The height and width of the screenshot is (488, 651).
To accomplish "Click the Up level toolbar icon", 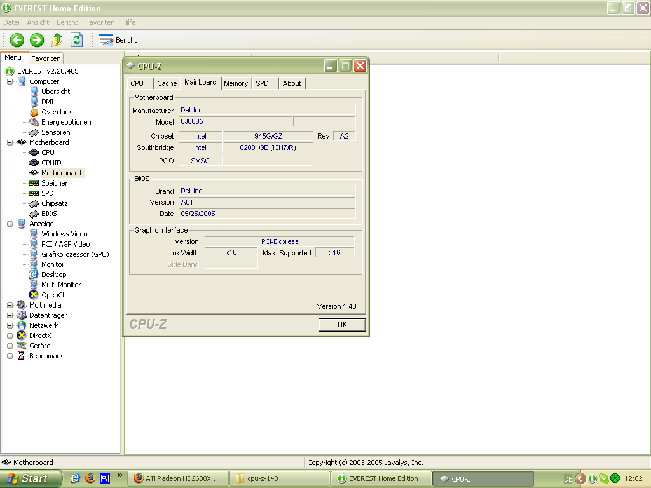I will point(57,40).
